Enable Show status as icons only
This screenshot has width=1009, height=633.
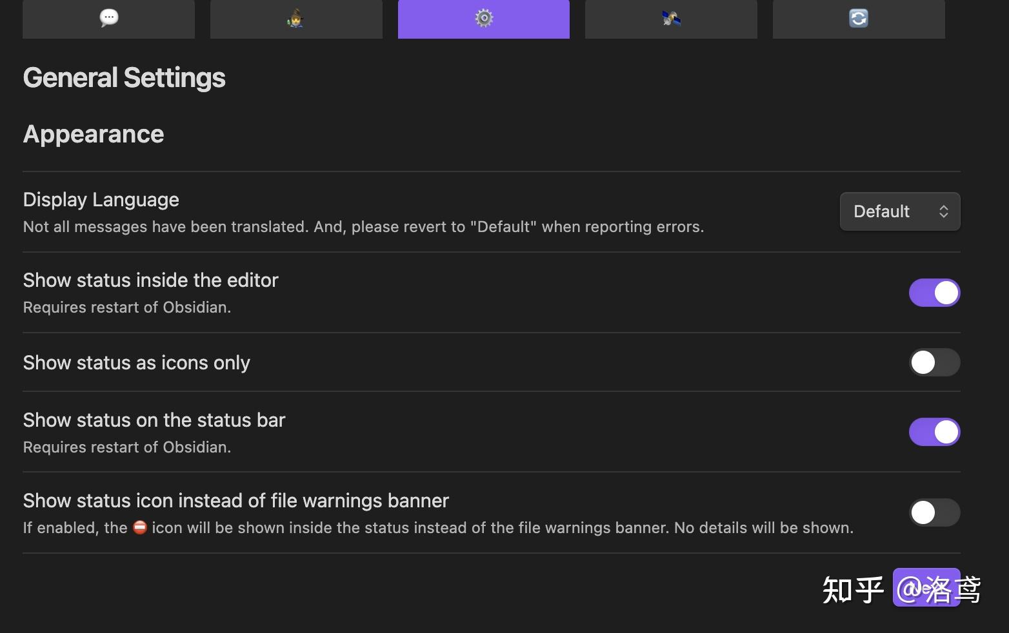click(x=934, y=362)
